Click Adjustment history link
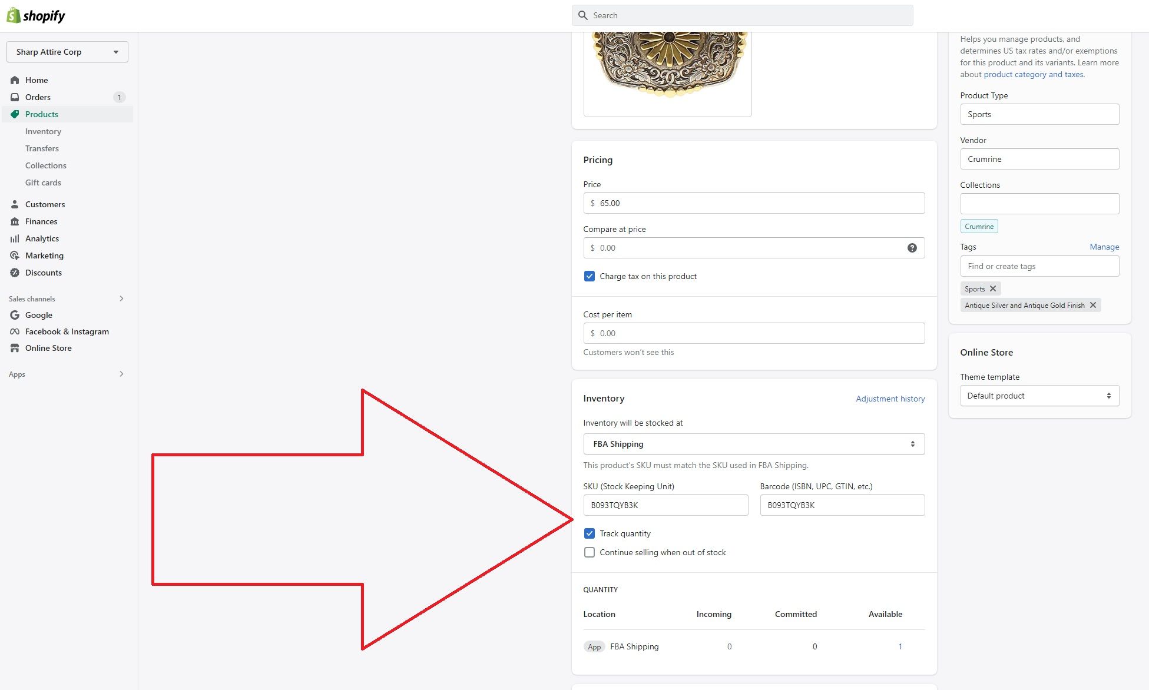This screenshot has width=1149, height=690. pyautogui.click(x=890, y=399)
